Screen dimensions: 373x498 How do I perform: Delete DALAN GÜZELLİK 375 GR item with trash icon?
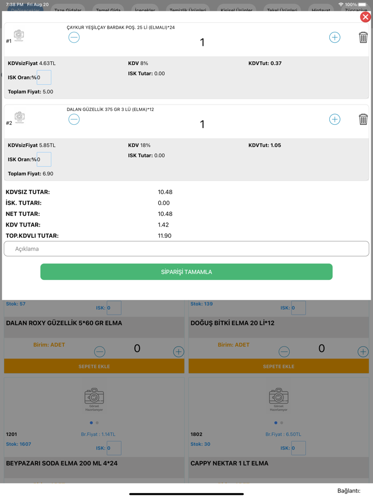pos(363,119)
